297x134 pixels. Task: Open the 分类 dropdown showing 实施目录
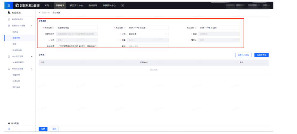(148, 34)
